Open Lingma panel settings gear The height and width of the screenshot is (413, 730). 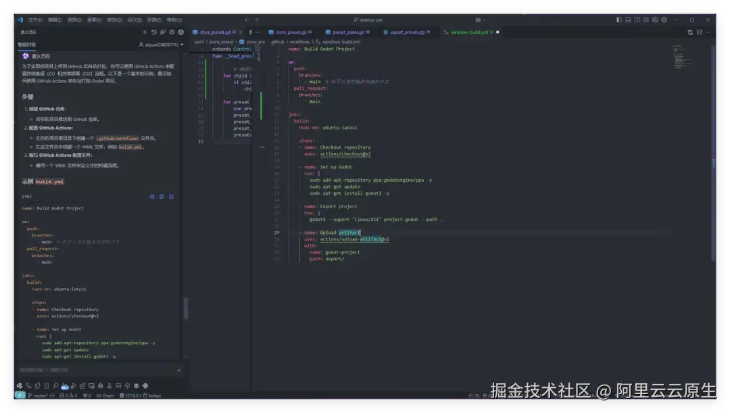click(181, 32)
